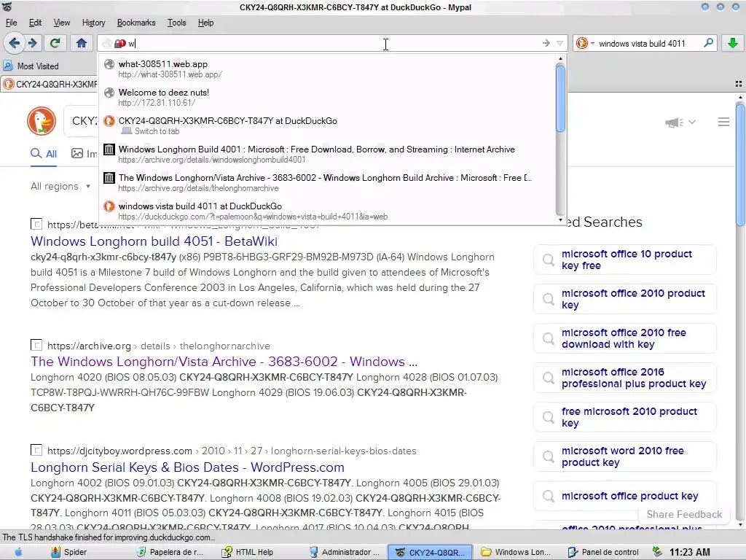Expand the chevron next to megaphone
Image resolution: width=746 pixels, height=560 pixels.
(x=692, y=122)
